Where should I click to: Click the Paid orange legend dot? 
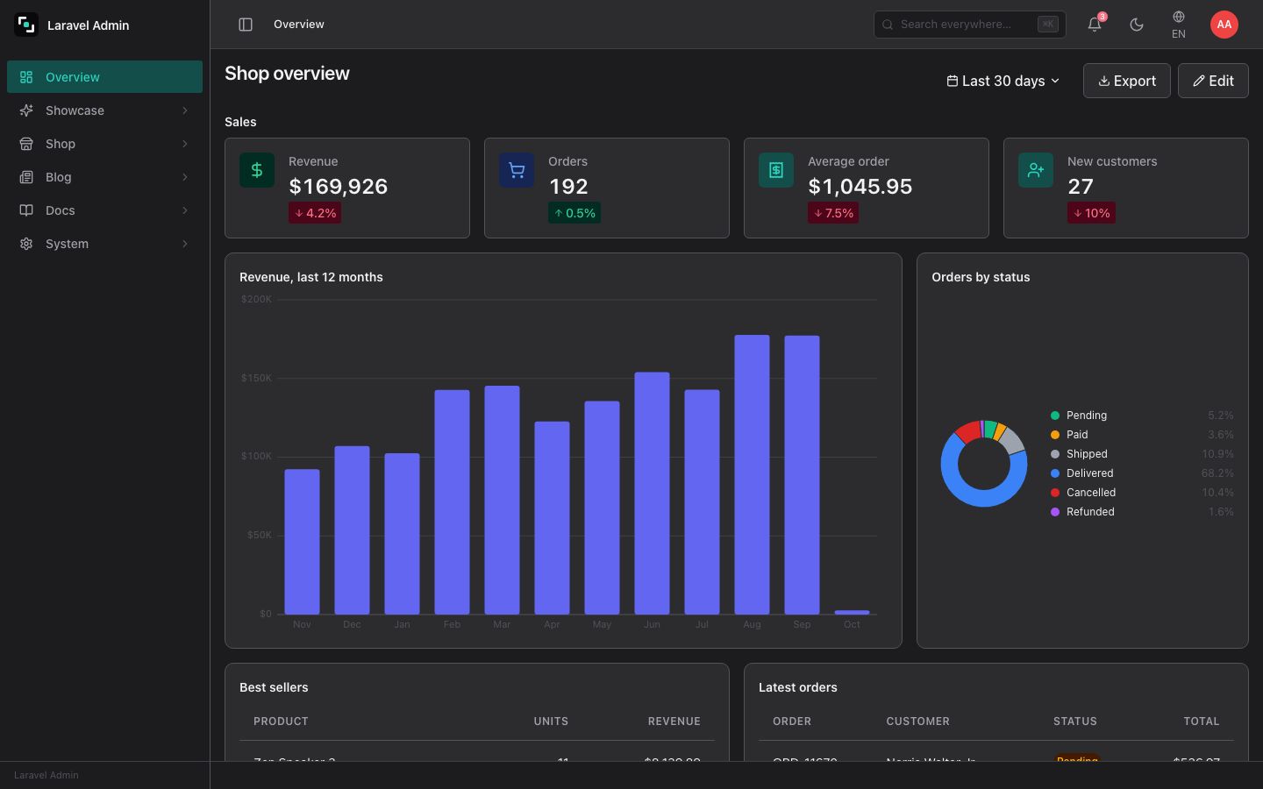1055,435
